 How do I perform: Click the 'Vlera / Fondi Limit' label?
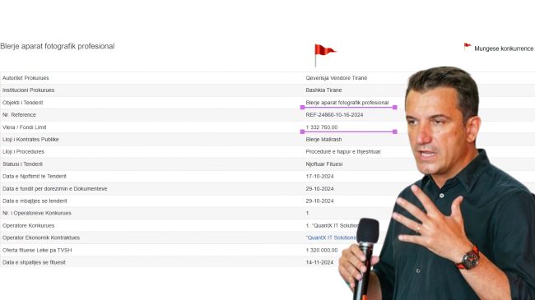click(x=24, y=127)
